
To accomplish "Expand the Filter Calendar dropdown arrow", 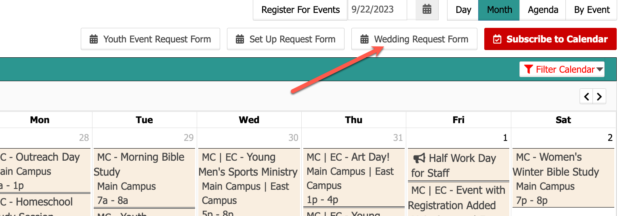I will coord(600,69).
